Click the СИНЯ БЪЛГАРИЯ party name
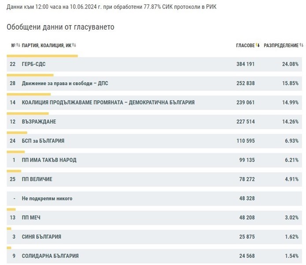306x265 pixels. click(41, 237)
